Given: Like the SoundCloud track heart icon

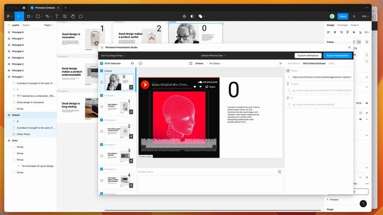Looking at the screenshot, I should click(x=194, y=87).
